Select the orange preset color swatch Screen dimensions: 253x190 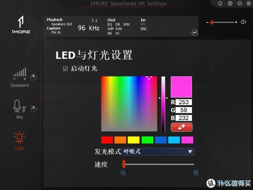click(120, 140)
